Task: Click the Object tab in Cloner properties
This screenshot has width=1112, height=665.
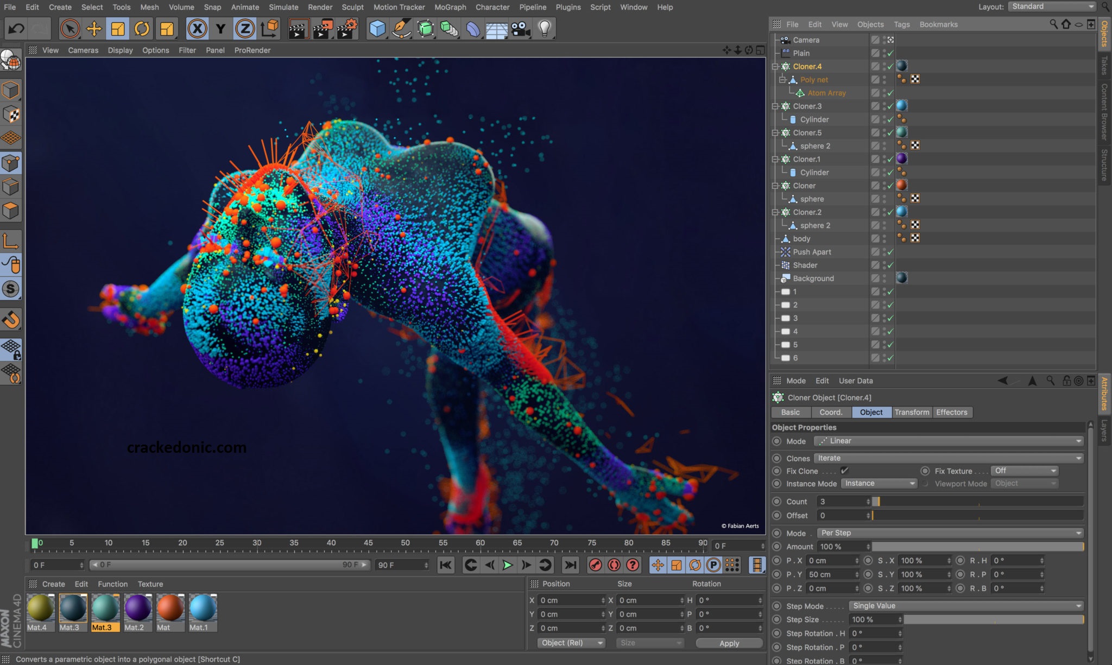Action: pos(870,411)
